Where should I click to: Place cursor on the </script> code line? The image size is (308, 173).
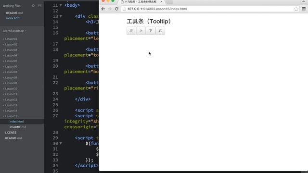pos(87,165)
